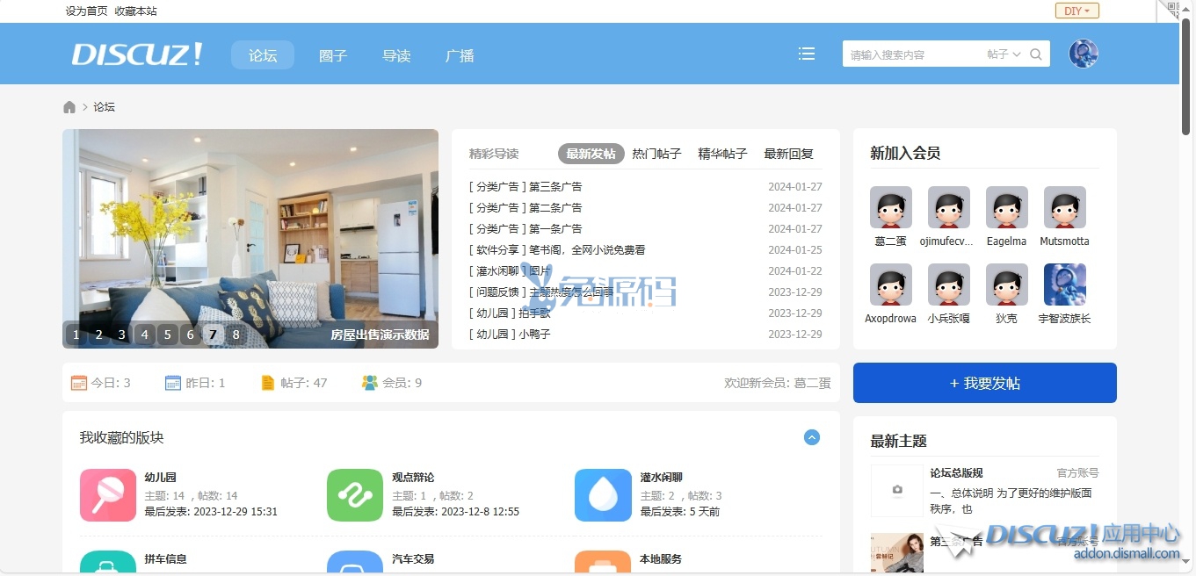Image resolution: width=1196 pixels, height=576 pixels.
Task: Open the 幼儿园 forum pink lollipop icon
Action: 101,495
